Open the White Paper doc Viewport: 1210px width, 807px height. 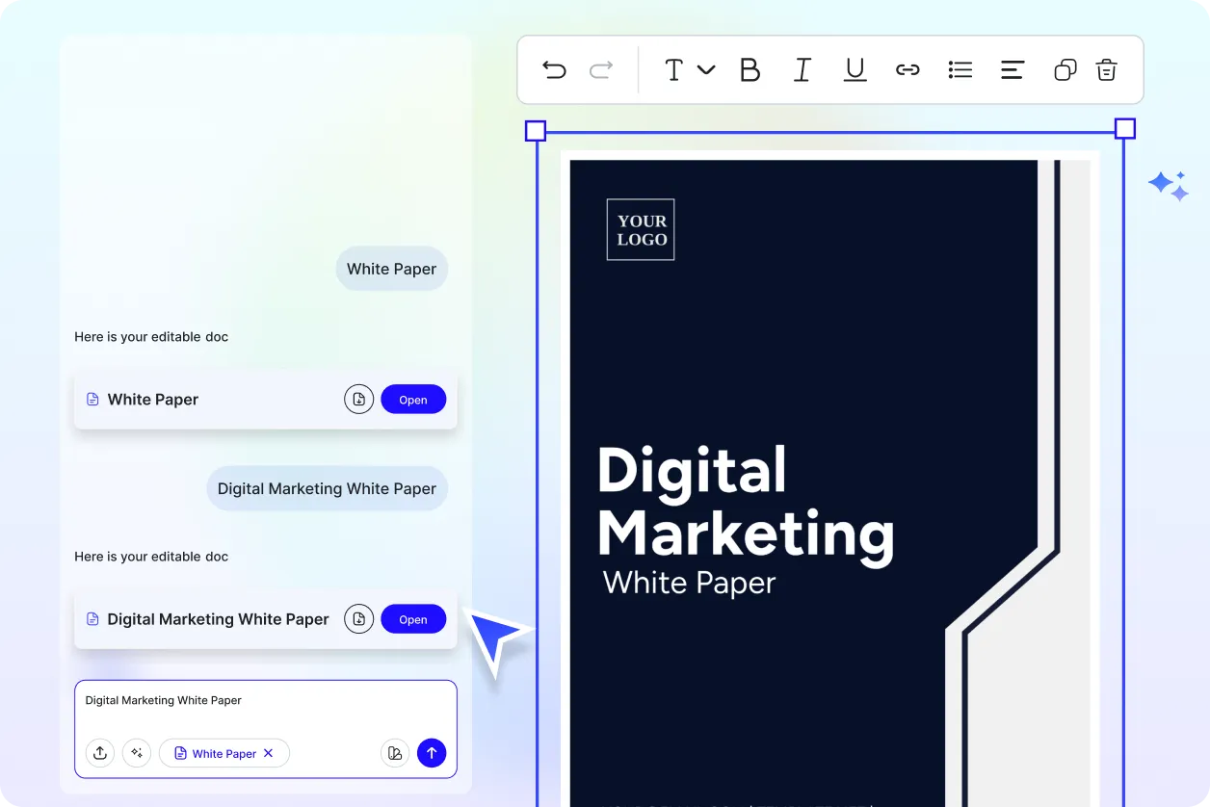pos(413,400)
